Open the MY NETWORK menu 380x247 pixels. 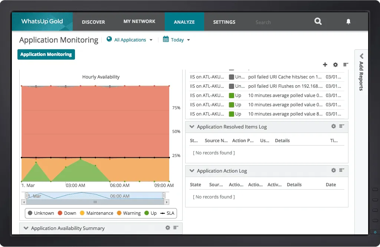tap(140, 21)
